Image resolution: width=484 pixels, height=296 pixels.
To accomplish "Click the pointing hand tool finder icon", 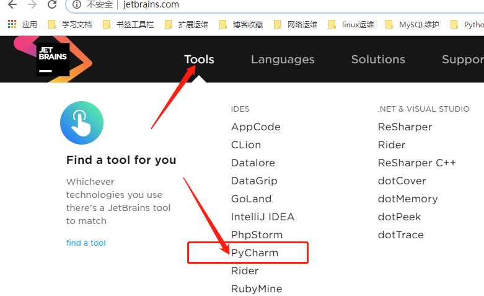I will click(x=82, y=123).
